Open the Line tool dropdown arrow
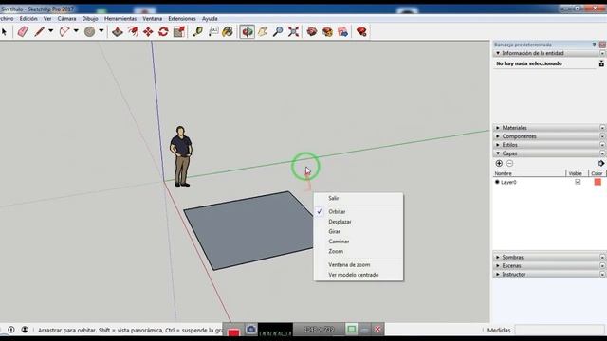This screenshot has width=607, height=341. (x=50, y=31)
